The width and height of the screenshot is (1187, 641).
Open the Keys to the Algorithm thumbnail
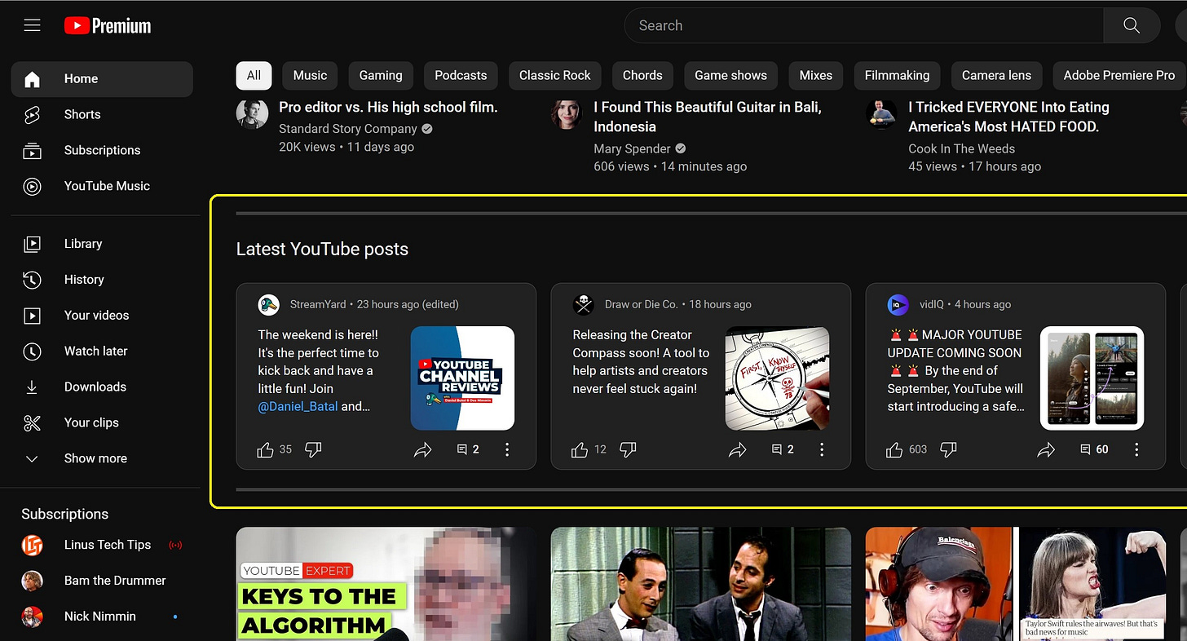[386, 584]
